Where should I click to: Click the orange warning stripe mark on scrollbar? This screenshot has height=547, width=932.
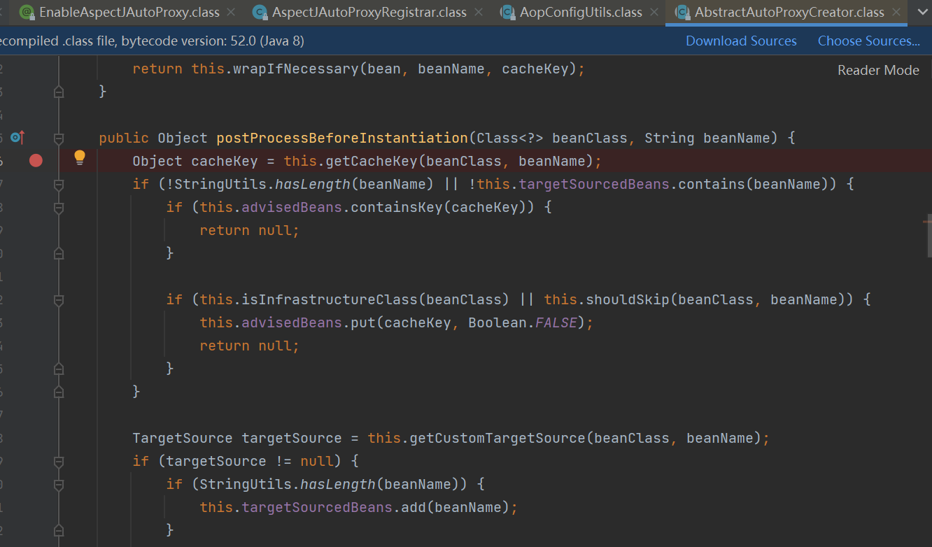coord(927,221)
